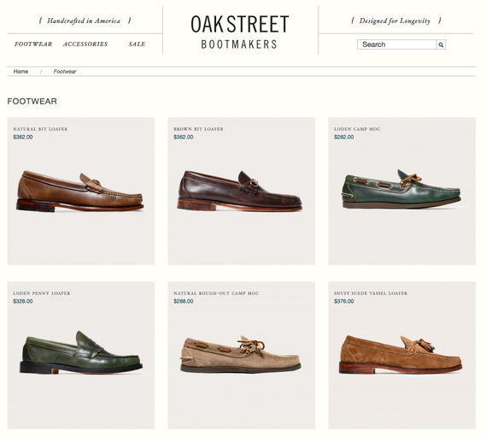Click the Snuff Suede Tassel Loafer title
The width and height of the screenshot is (486, 437).
point(371,293)
